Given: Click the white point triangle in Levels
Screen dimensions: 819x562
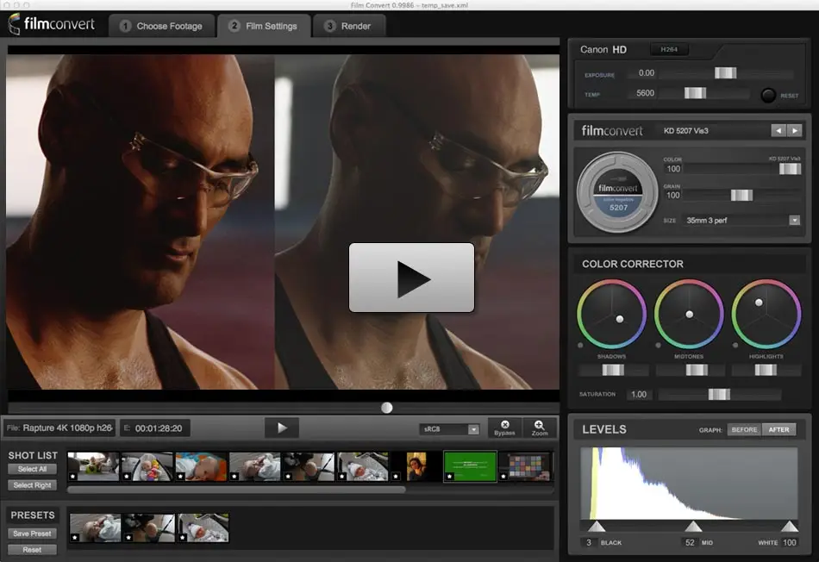Looking at the screenshot, I should 789,526.
